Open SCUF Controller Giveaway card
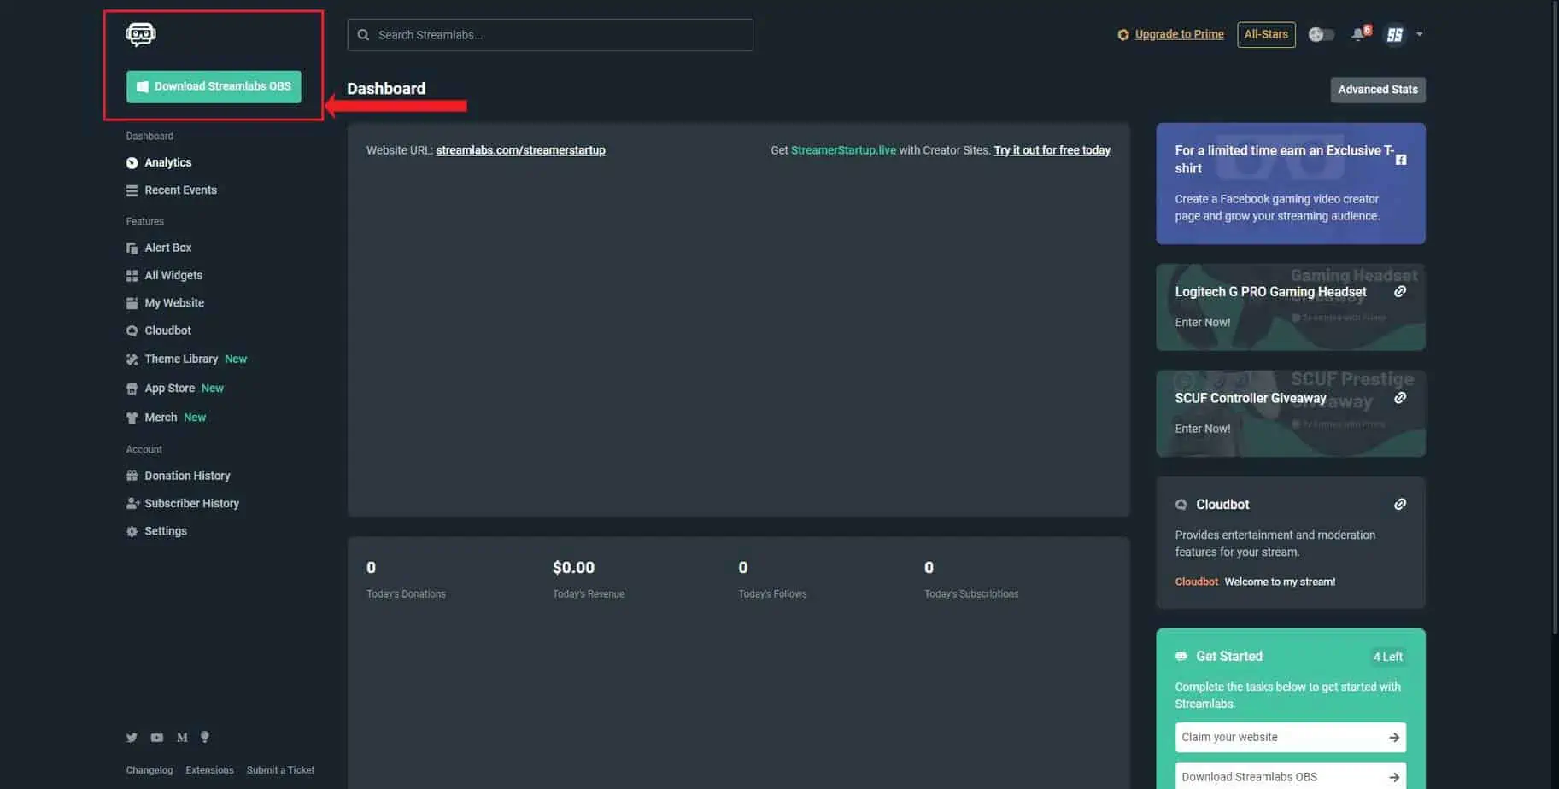The width and height of the screenshot is (1559, 789). 1290,413
